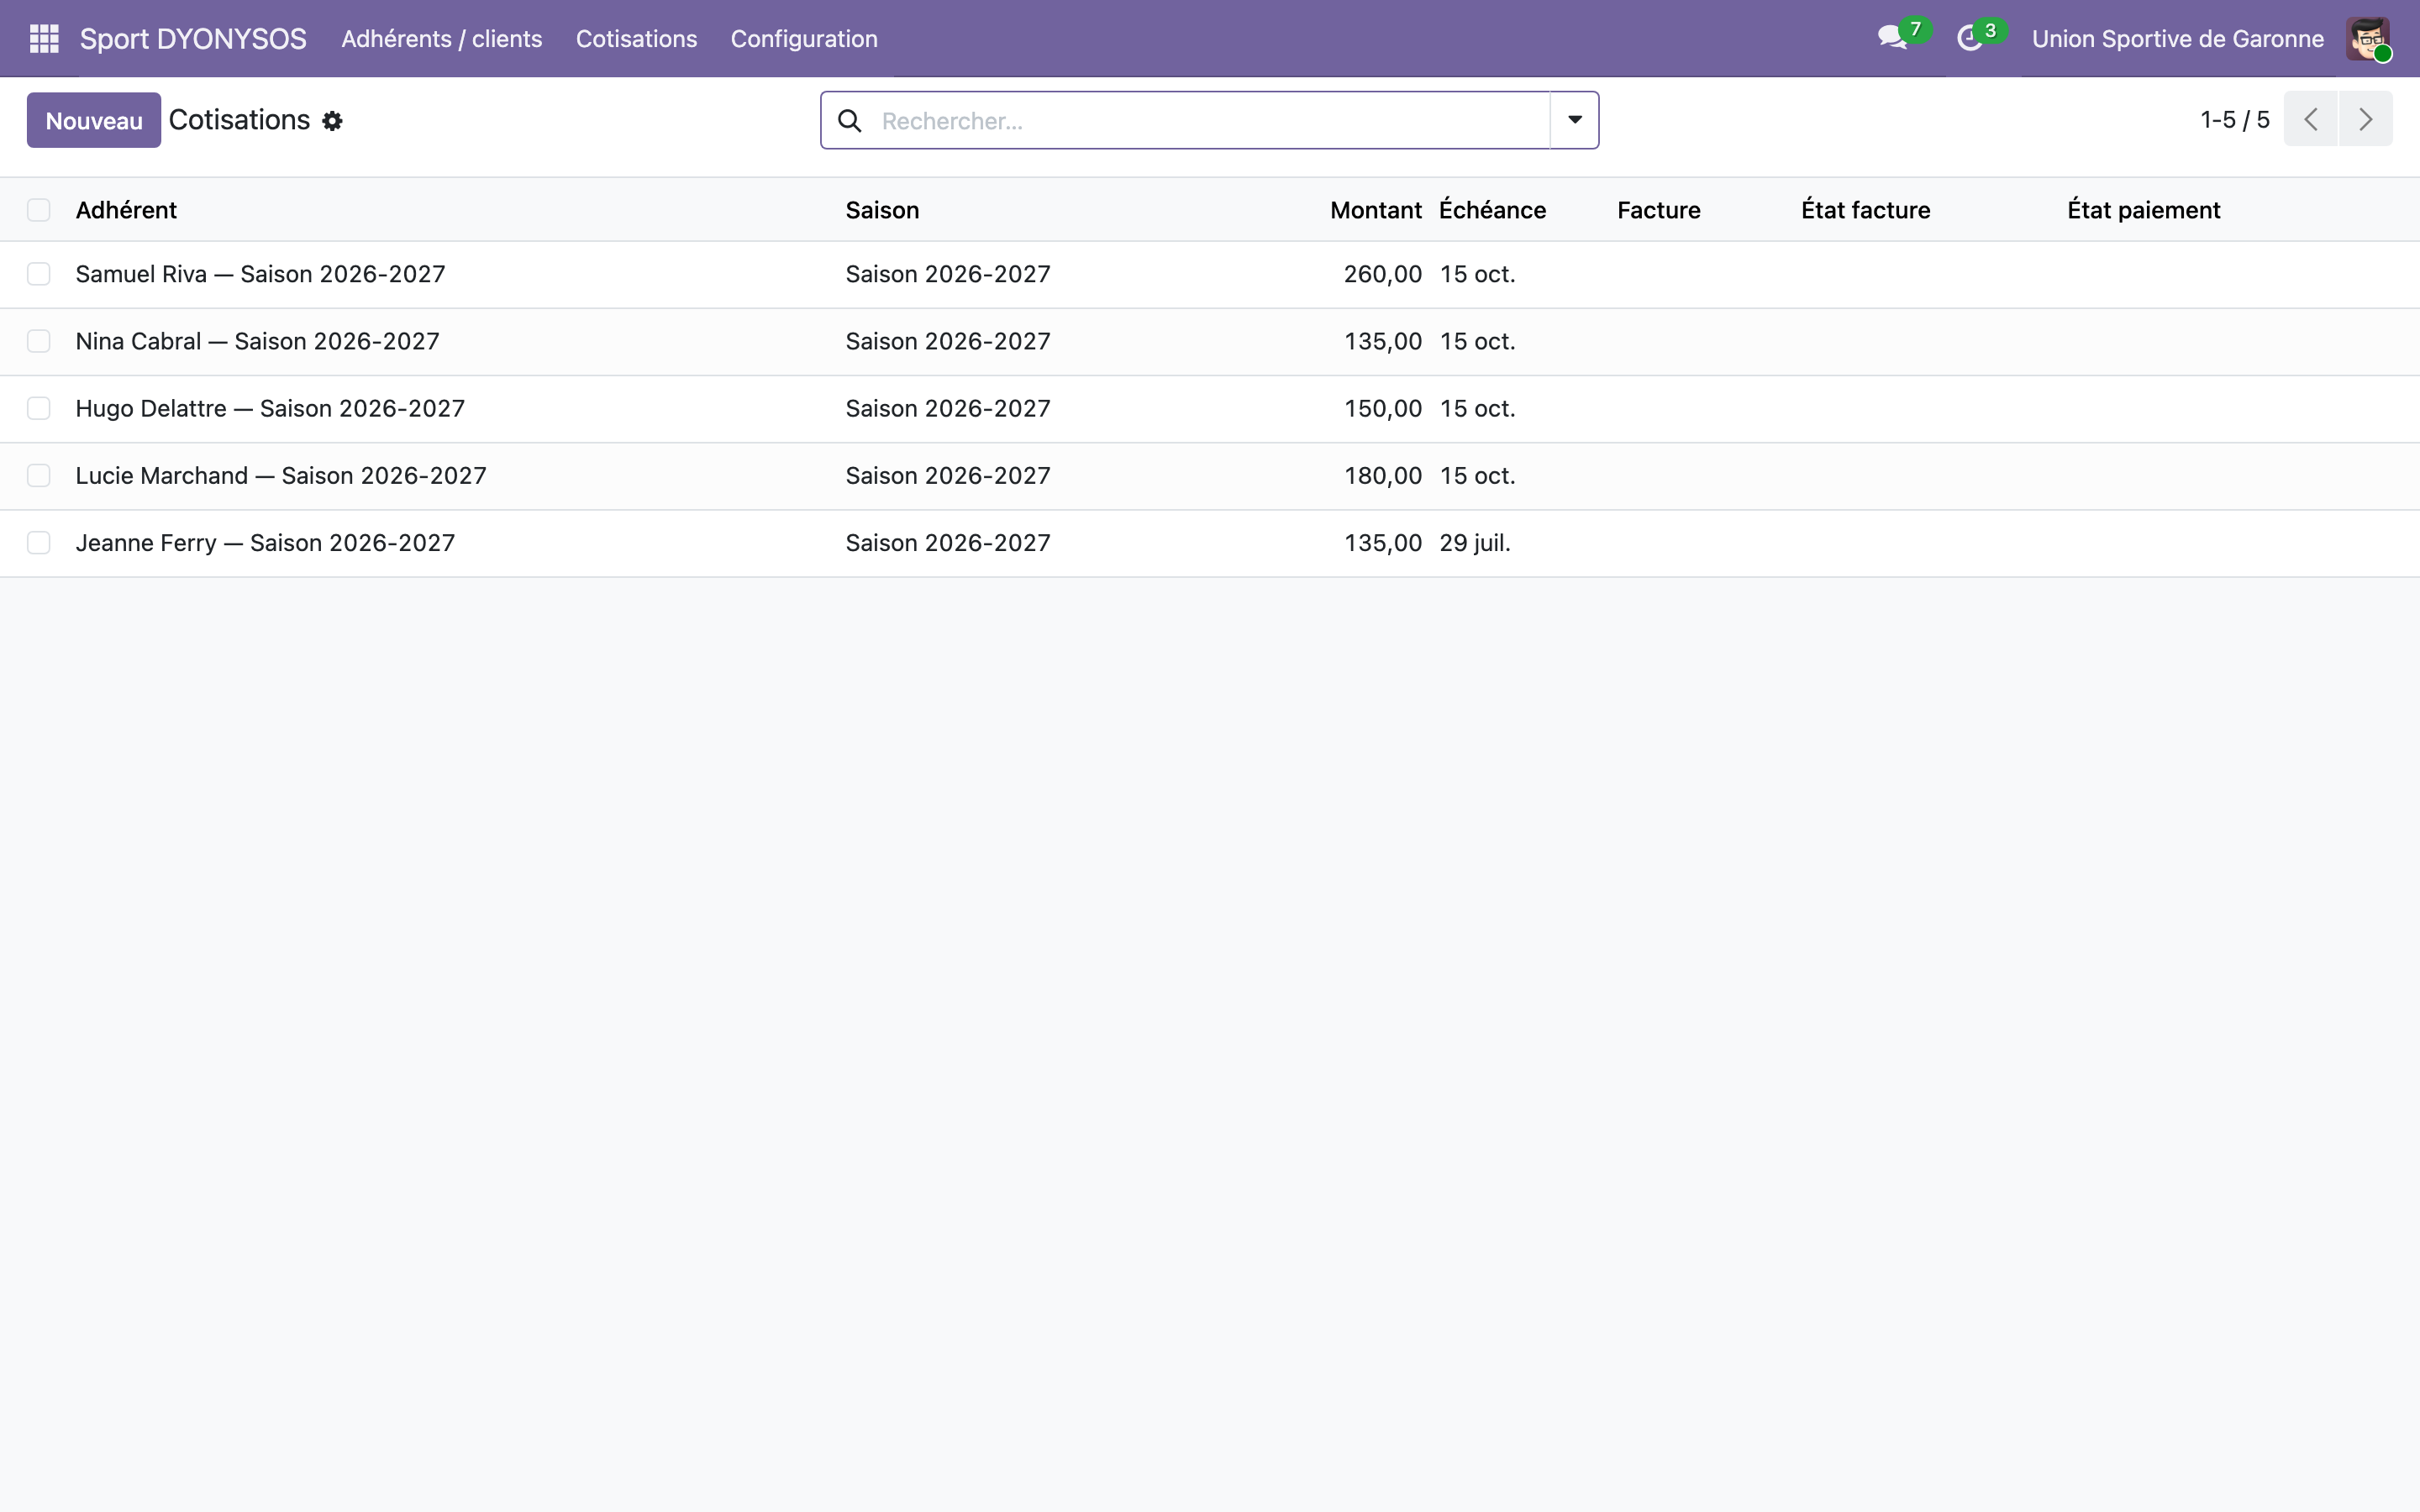The width and height of the screenshot is (2420, 1512).
Task: Sort by Échéance column header
Action: tap(1492, 210)
